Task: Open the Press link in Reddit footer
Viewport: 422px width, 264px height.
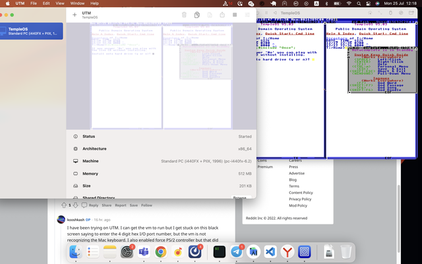Action: [293, 167]
